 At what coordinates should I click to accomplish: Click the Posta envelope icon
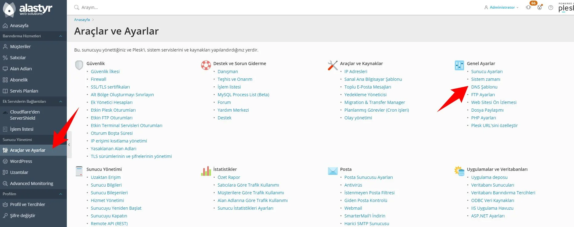(x=333, y=171)
